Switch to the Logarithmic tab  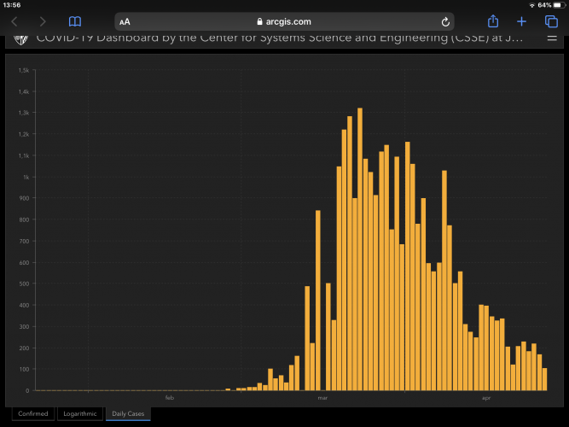click(81, 413)
